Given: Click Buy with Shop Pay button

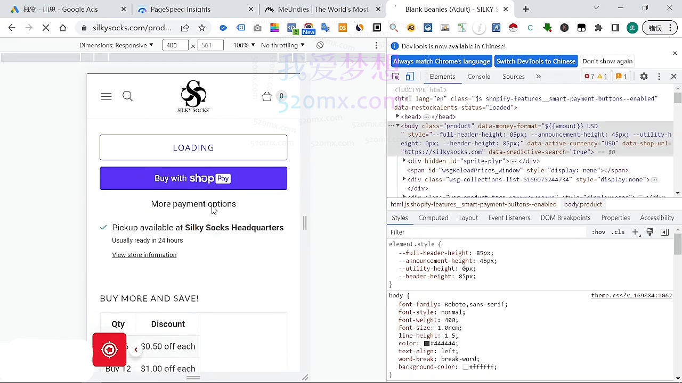Looking at the screenshot, I should pyautogui.click(x=193, y=178).
